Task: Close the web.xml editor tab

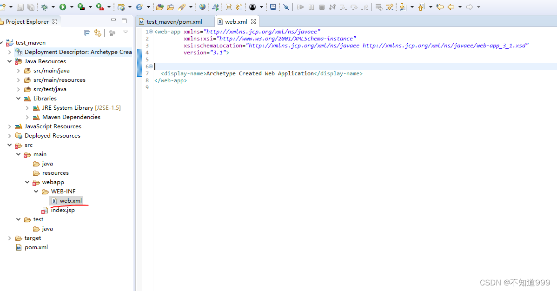Action: pyautogui.click(x=253, y=21)
